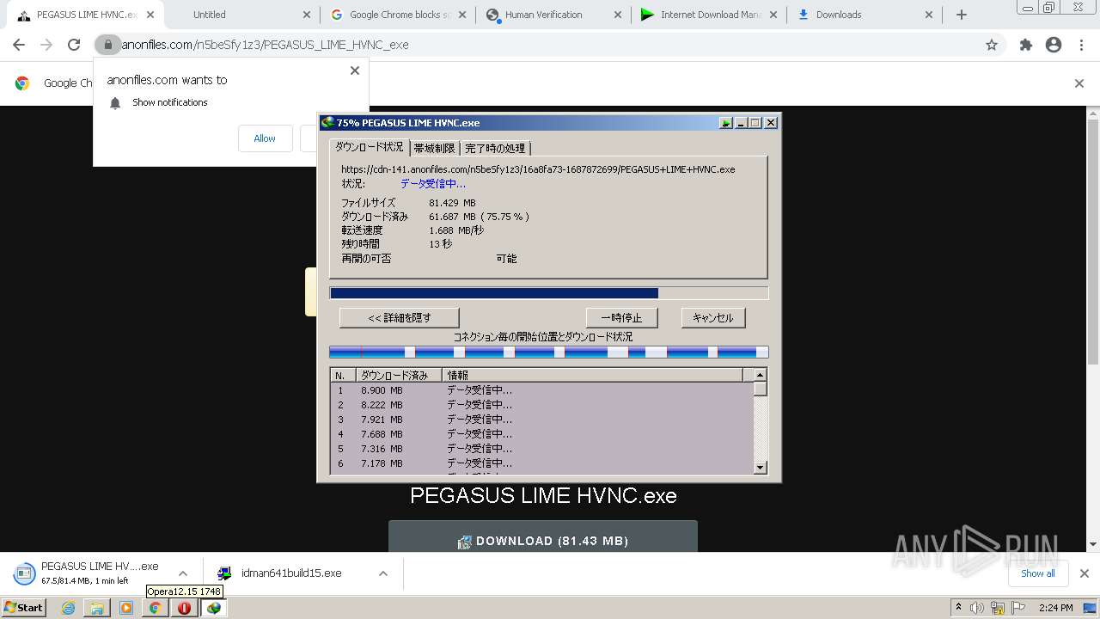Switch to the Google Chrome blocks tab
1100x619 pixels.
397,15
